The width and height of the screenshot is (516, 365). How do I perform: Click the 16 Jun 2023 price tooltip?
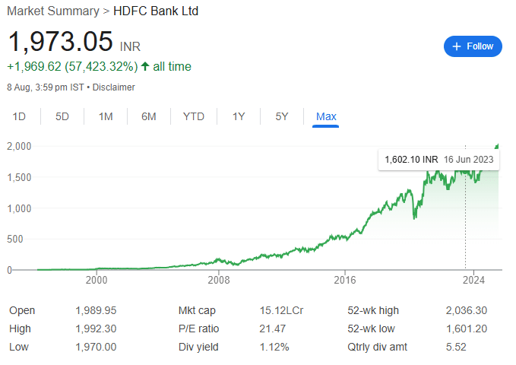(439, 160)
